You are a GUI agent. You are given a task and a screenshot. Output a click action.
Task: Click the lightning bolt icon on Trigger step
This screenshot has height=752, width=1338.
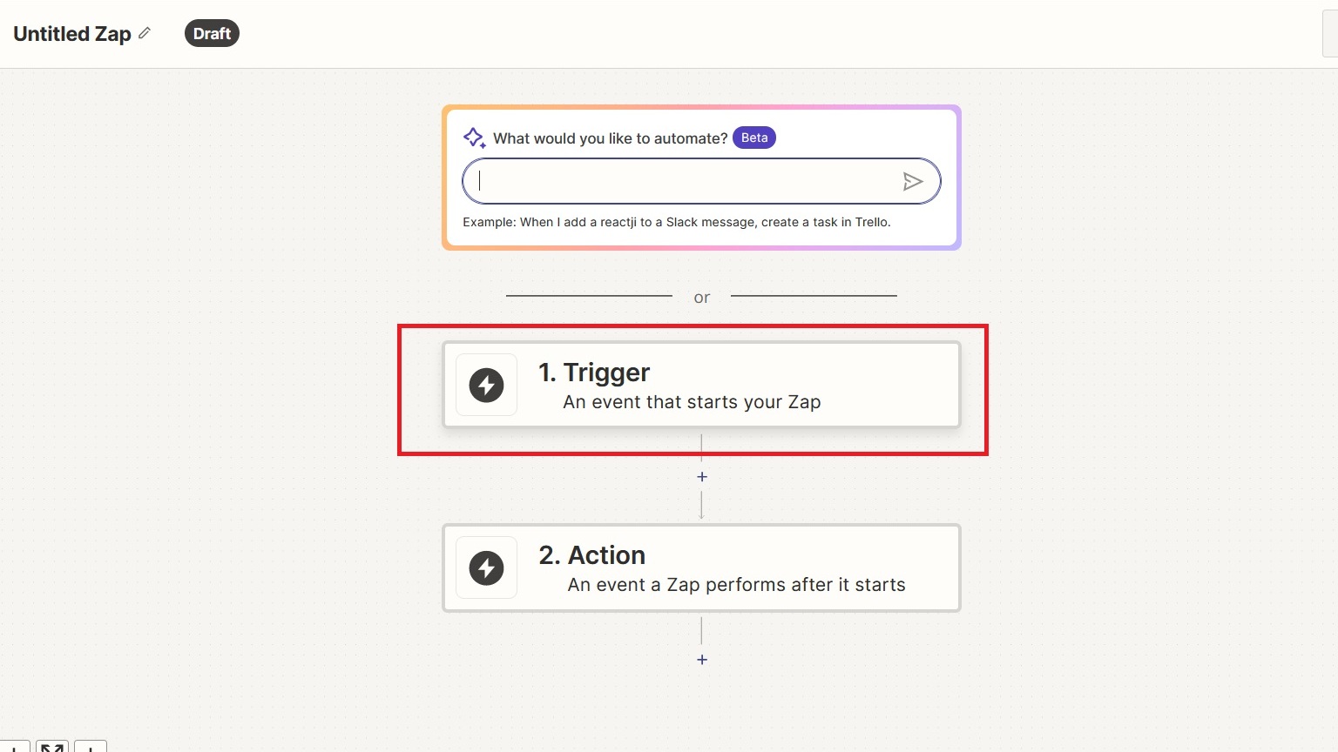point(486,385)
